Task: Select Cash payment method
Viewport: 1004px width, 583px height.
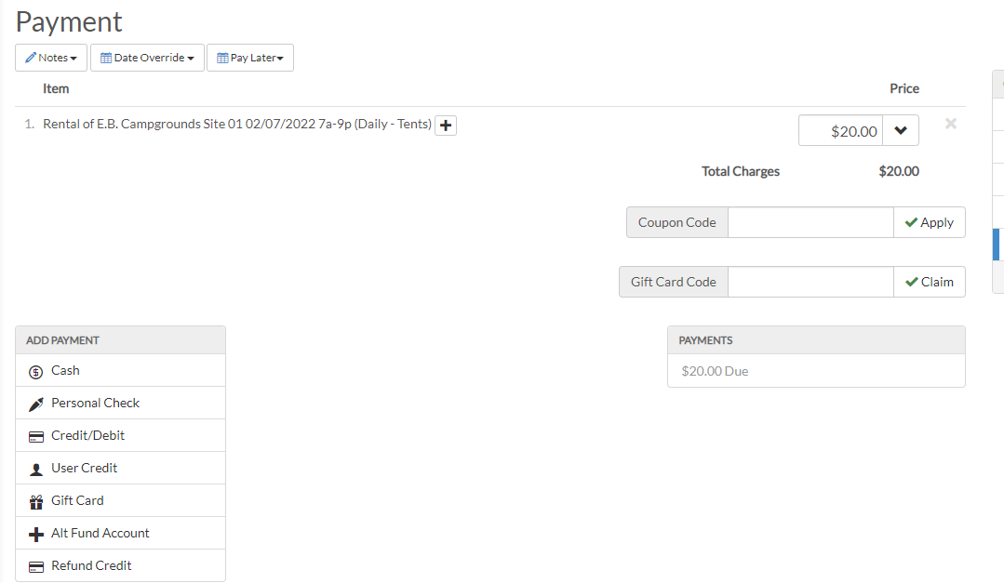Action: [120, 370]
